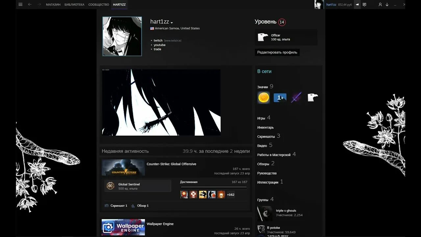This screenshot has height=237, width=421.
Task: Click the wallet balance 852,44 руб
Action: 345,5
